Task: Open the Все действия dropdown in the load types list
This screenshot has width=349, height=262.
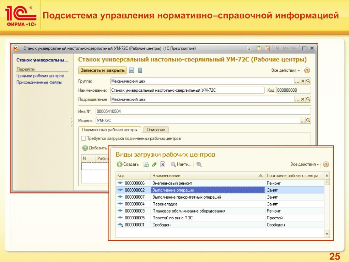Action: [304, 164]
